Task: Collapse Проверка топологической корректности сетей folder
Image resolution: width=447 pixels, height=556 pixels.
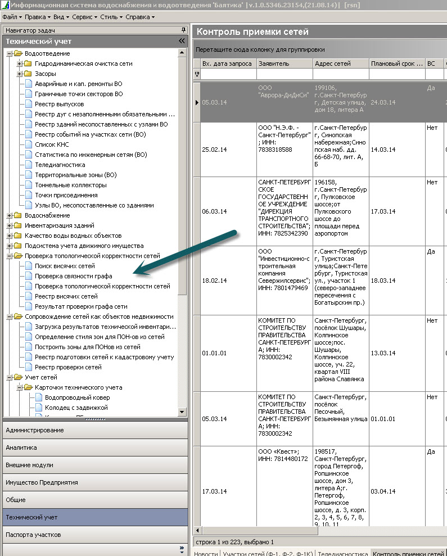Action: click(10, 256)
